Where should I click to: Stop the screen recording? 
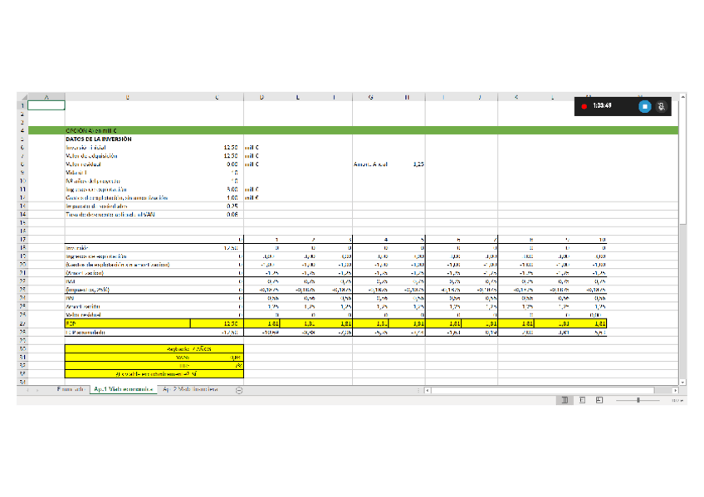(x=645, y=106)
